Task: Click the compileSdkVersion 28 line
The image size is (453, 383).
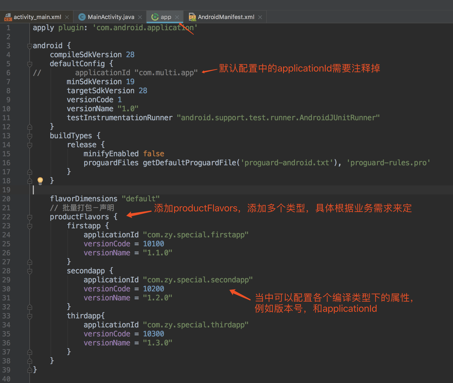Action: point(92,55)
